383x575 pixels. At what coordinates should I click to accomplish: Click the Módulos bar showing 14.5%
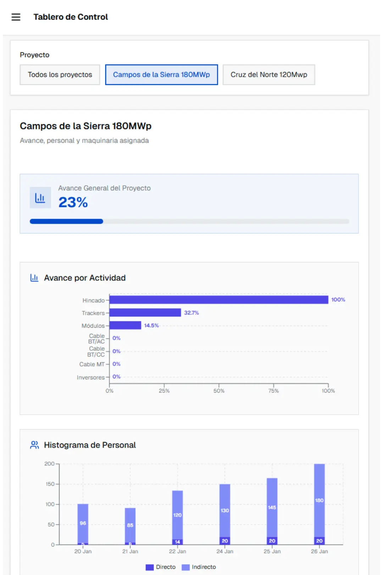click(x=125, y=325)
